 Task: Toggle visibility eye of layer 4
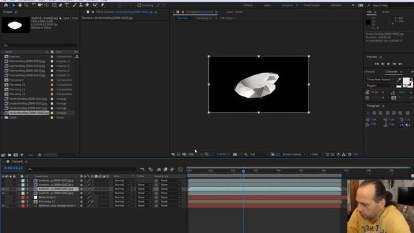[x=3, y=193]
